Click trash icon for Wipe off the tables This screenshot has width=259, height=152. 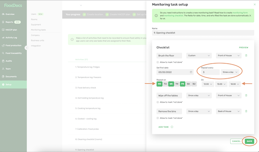(x=246, y=95)
